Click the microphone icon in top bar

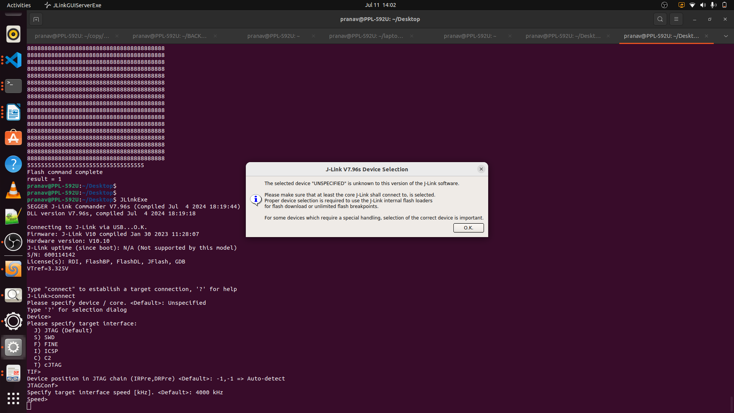[x=713, y=5]
